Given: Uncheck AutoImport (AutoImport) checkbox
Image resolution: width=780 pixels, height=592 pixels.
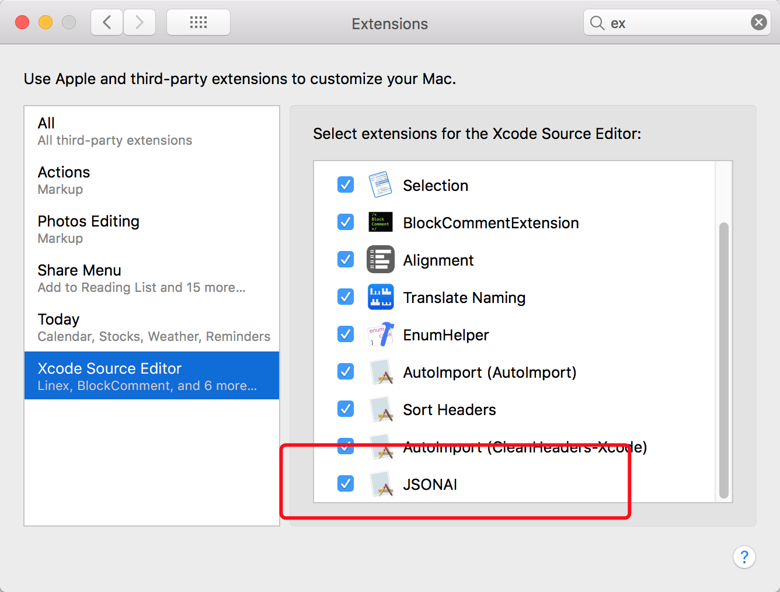Looking at the screenshot, I should (346, 371).
